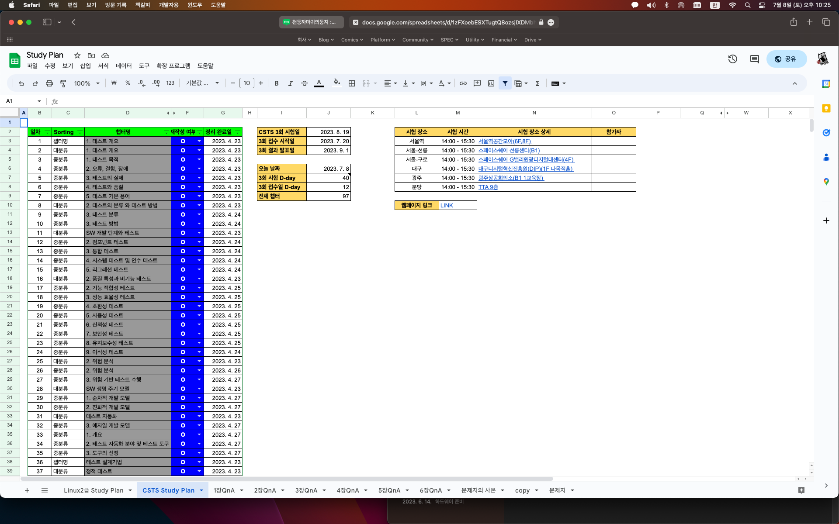839x524 pixels.
Task: Open the comments panel icon
Action: 754,59
